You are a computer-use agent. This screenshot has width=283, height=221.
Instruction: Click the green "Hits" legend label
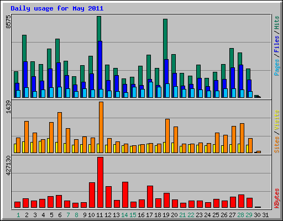277,23
